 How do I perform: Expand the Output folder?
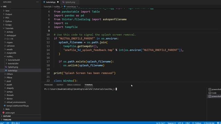tap(9, 14)
